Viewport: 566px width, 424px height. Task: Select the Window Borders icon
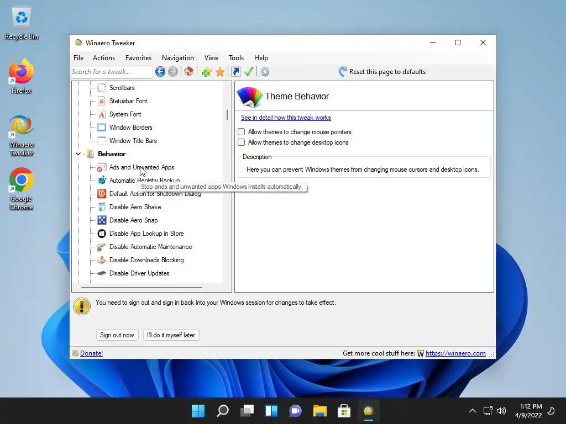tap(102, 128)
